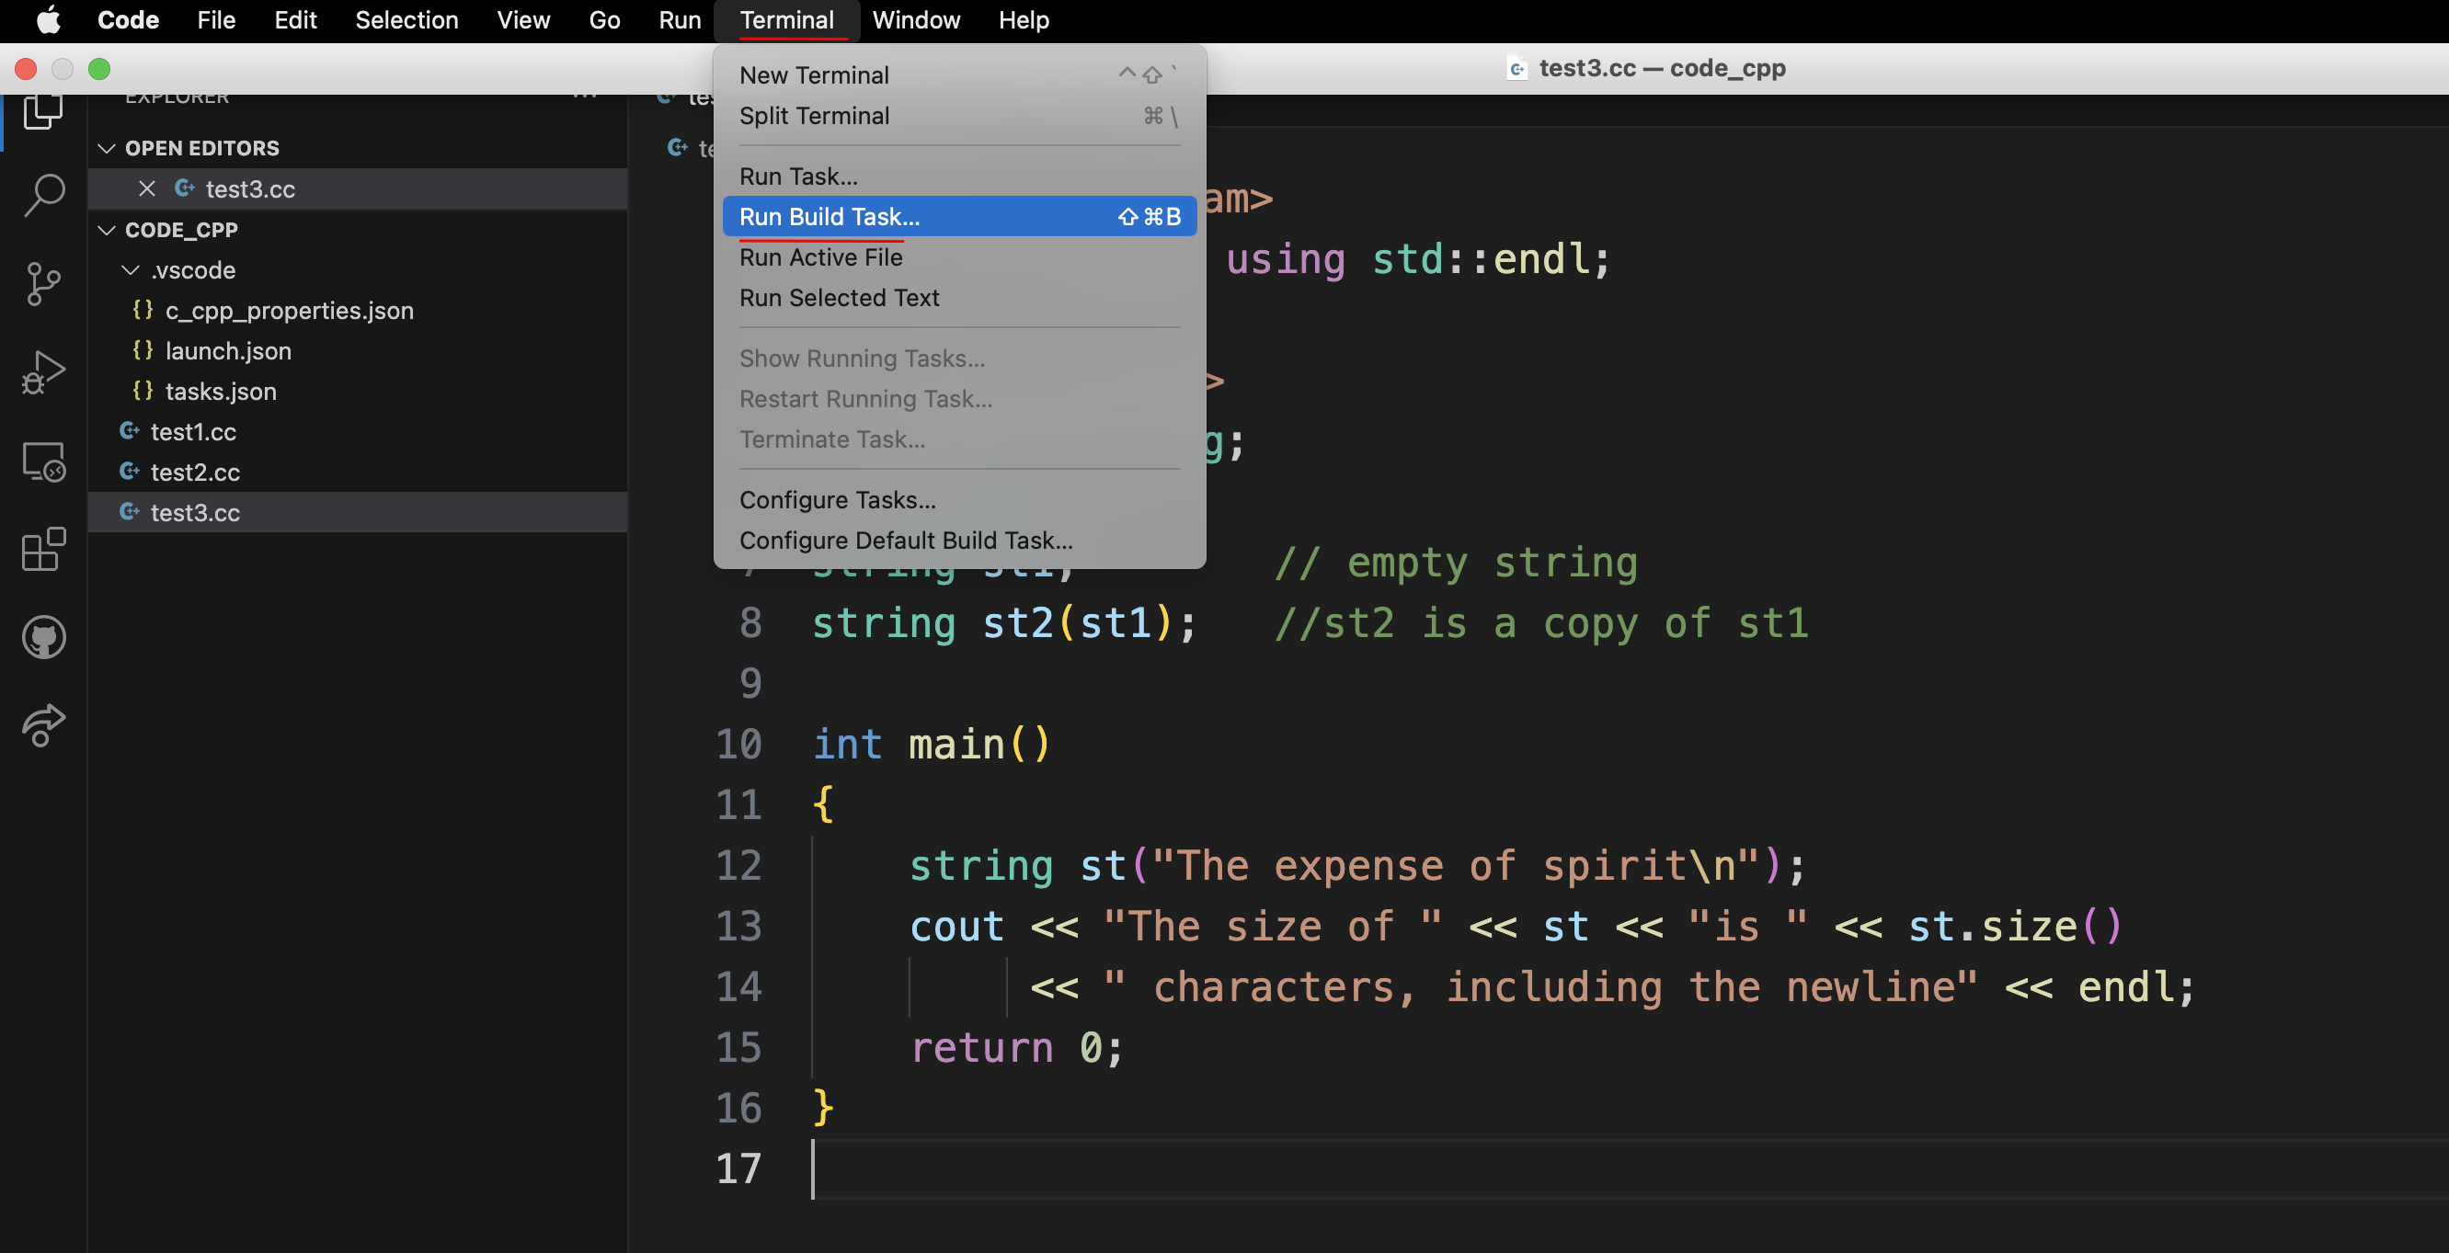
Task: Open the Live Share icon
Action: pos(43,725)
